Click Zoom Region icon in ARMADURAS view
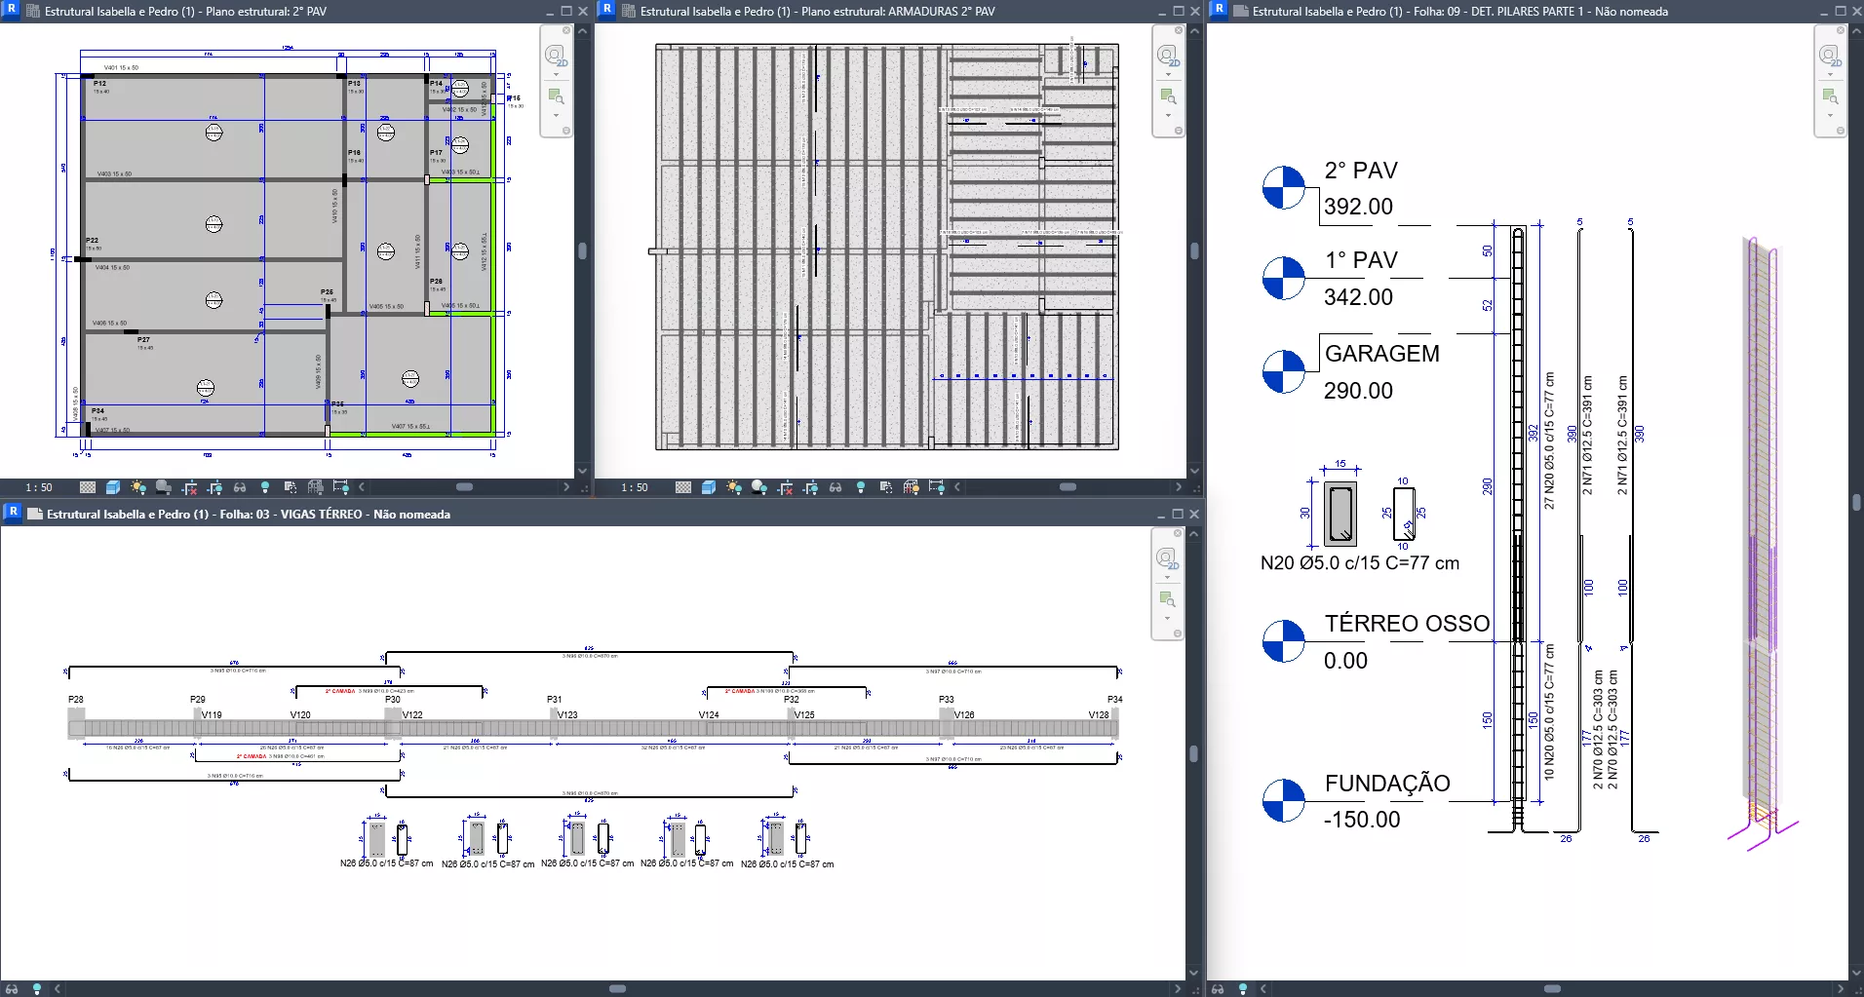 tap(1168, 96)
